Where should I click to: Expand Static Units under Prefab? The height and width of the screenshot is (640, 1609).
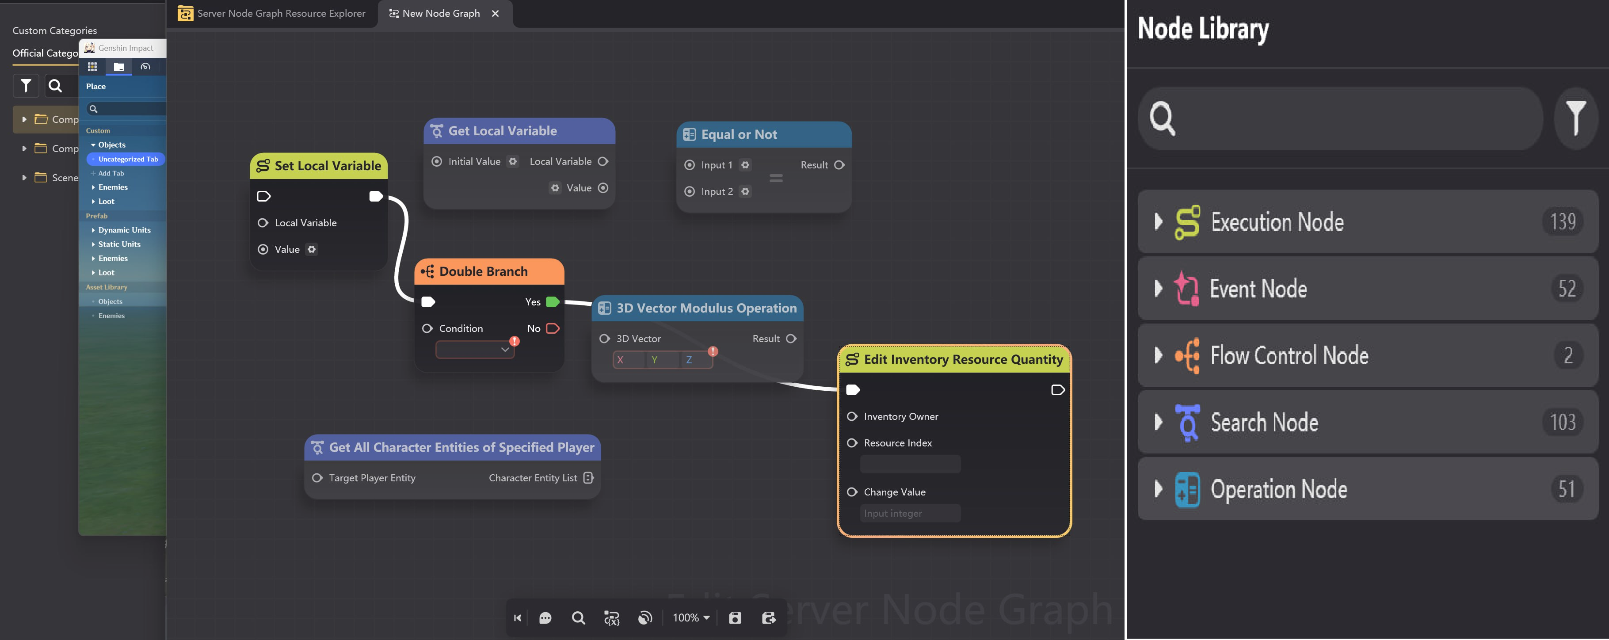pyautogui.click(x=94, y=245)
